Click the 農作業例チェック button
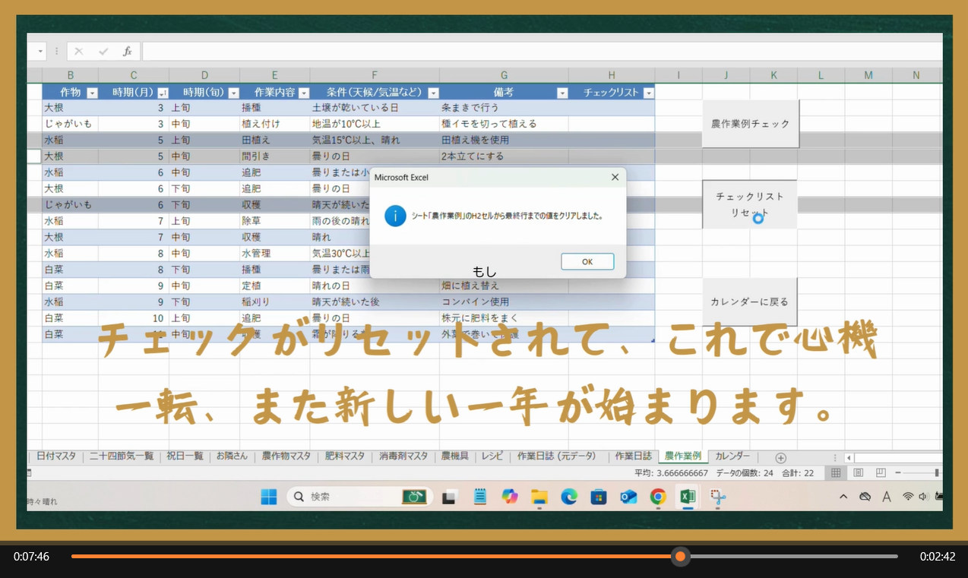The image size is (968, 578). [x=750, y=124]
